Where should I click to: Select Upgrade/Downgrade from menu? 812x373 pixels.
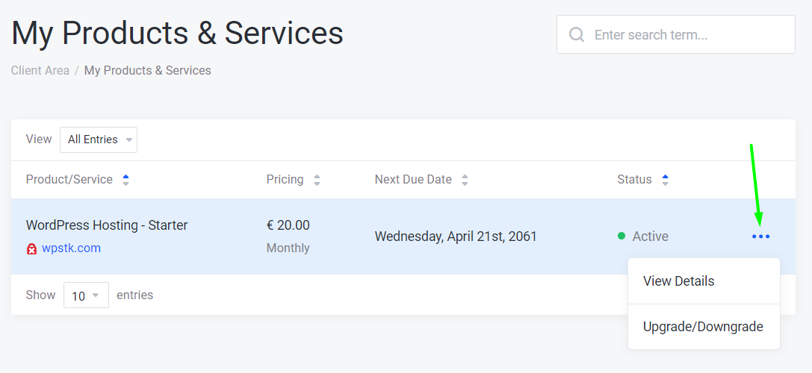pyautogui.click(x=703, y=327)
